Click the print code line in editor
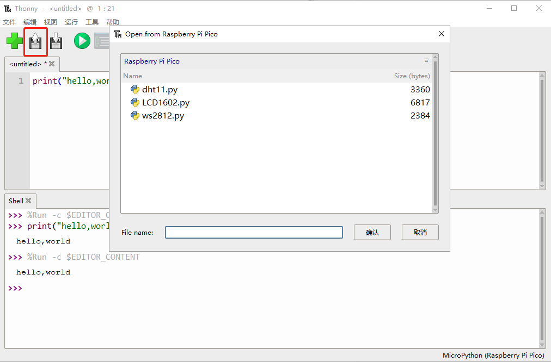The height and width of the screenshot is (362, 551). click(x=71, y=81)
